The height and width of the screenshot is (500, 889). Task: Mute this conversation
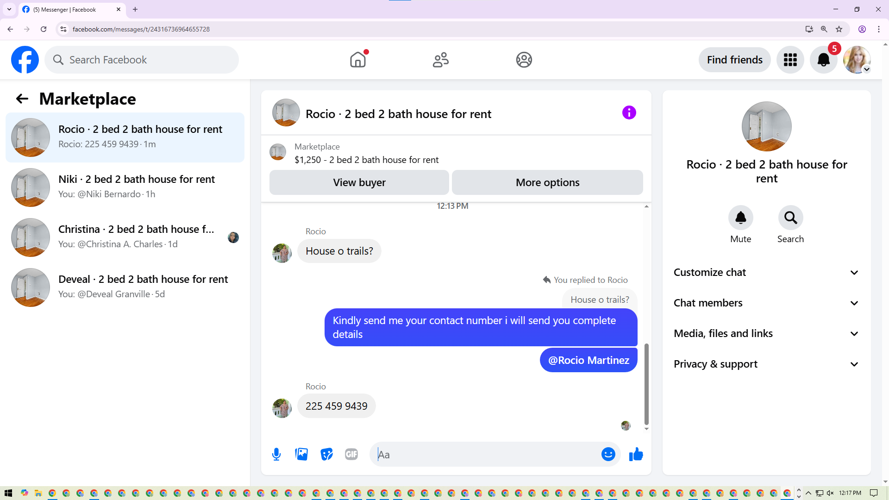[740, 218]
